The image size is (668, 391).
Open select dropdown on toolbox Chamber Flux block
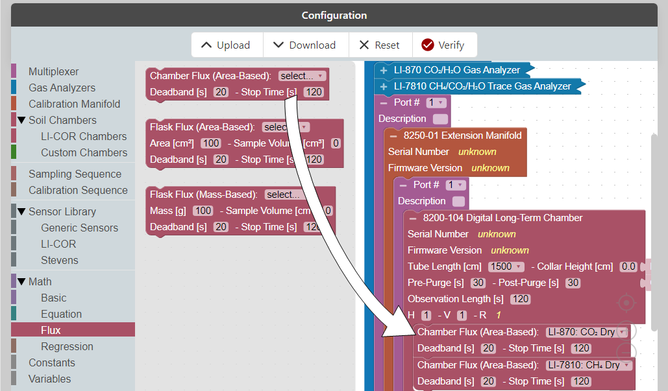[302, 76]
